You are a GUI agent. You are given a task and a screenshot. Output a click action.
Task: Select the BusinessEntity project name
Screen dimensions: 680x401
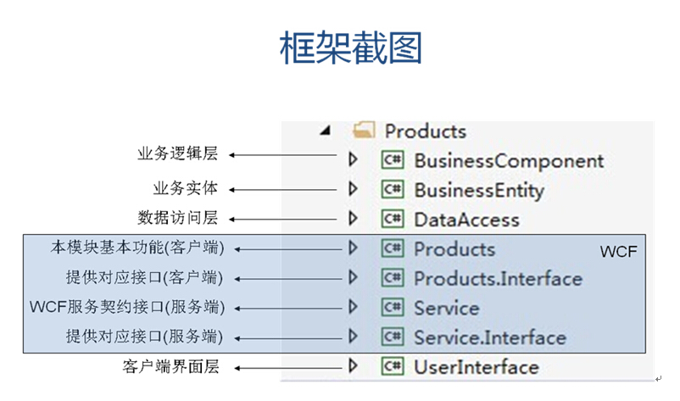click(479, 190)
